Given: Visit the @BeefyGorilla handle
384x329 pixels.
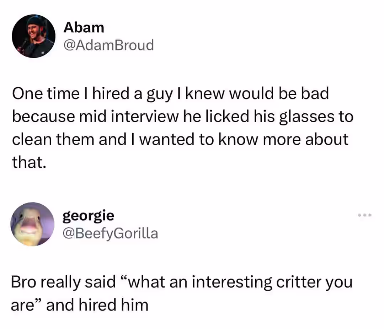Looking at the screenshot, I should click(111, 233).
